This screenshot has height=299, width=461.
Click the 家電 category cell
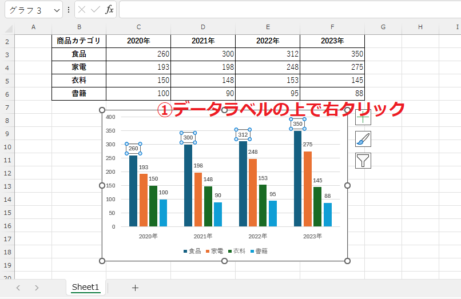click(x=79, y=67)
